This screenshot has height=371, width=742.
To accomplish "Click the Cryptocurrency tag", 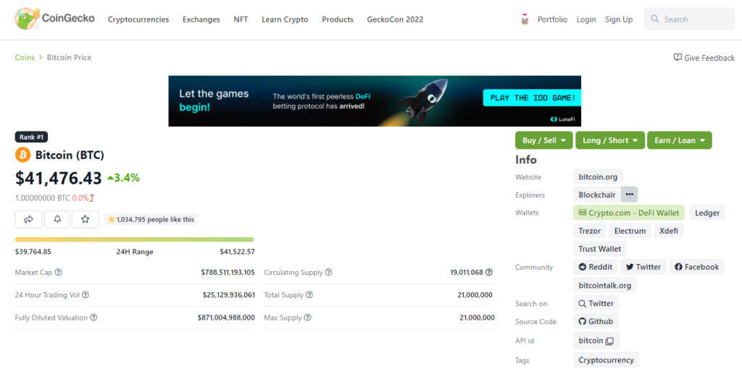I will pos(606,359).
